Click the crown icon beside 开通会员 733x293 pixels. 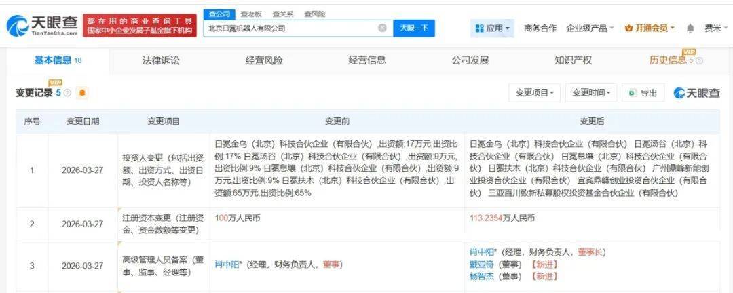(x=628, y=28)
